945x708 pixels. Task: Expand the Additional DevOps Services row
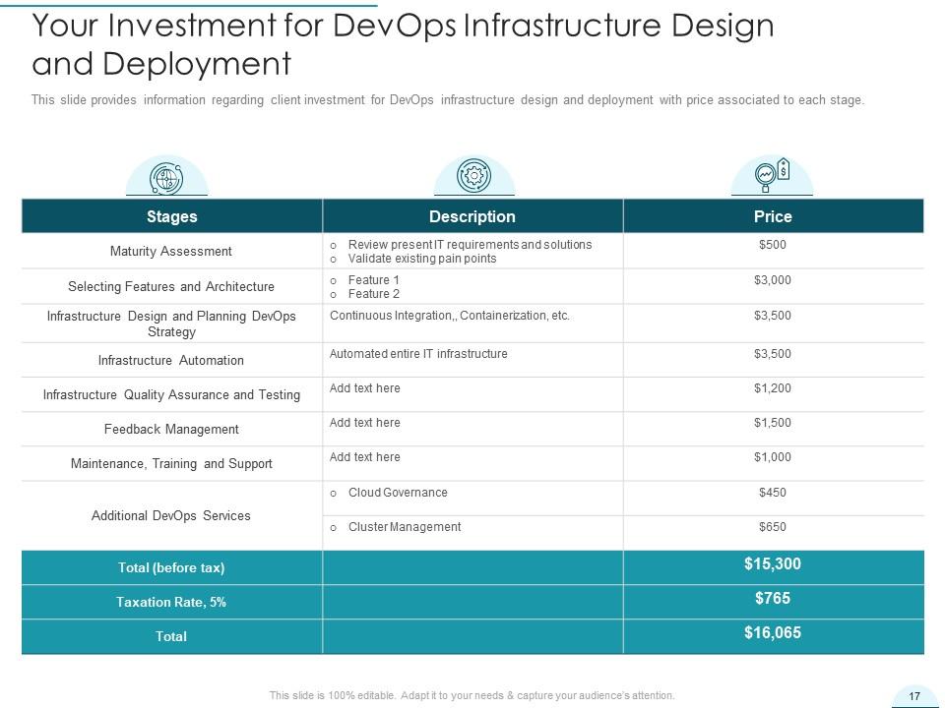[x=171, y=514]
